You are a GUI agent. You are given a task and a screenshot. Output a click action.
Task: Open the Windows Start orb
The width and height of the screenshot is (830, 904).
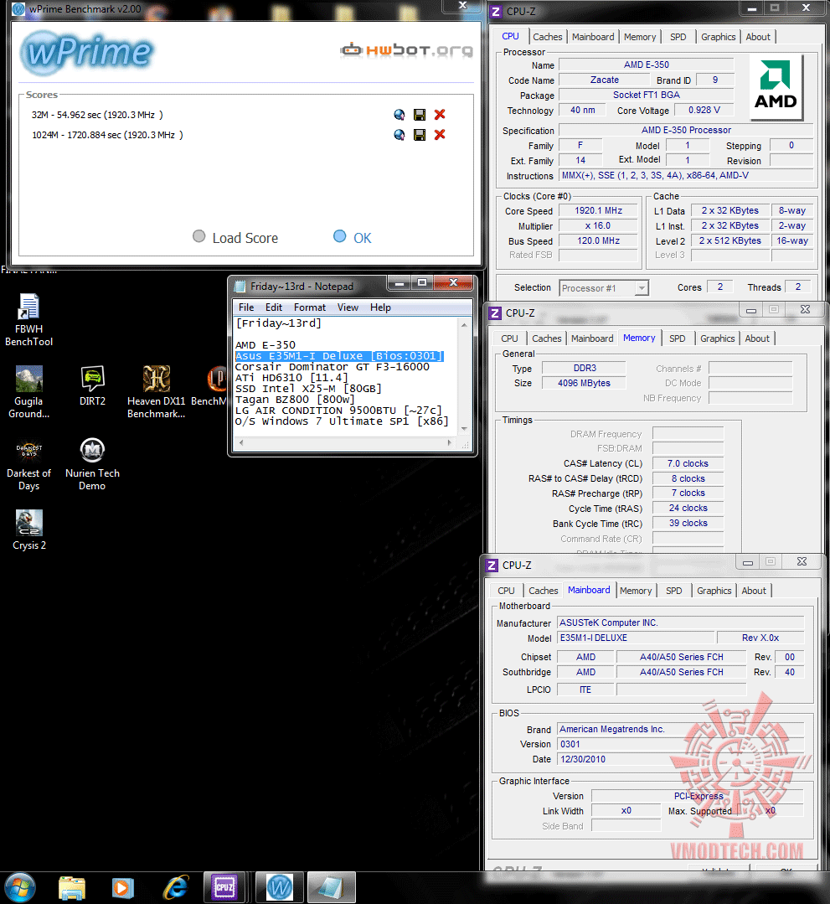tap(20, 888)
